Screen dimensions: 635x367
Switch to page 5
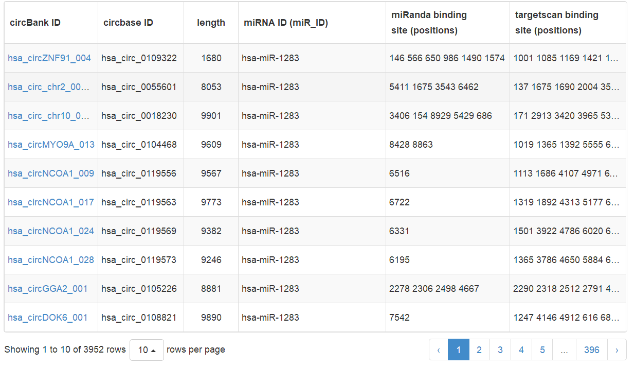[542, 350]
